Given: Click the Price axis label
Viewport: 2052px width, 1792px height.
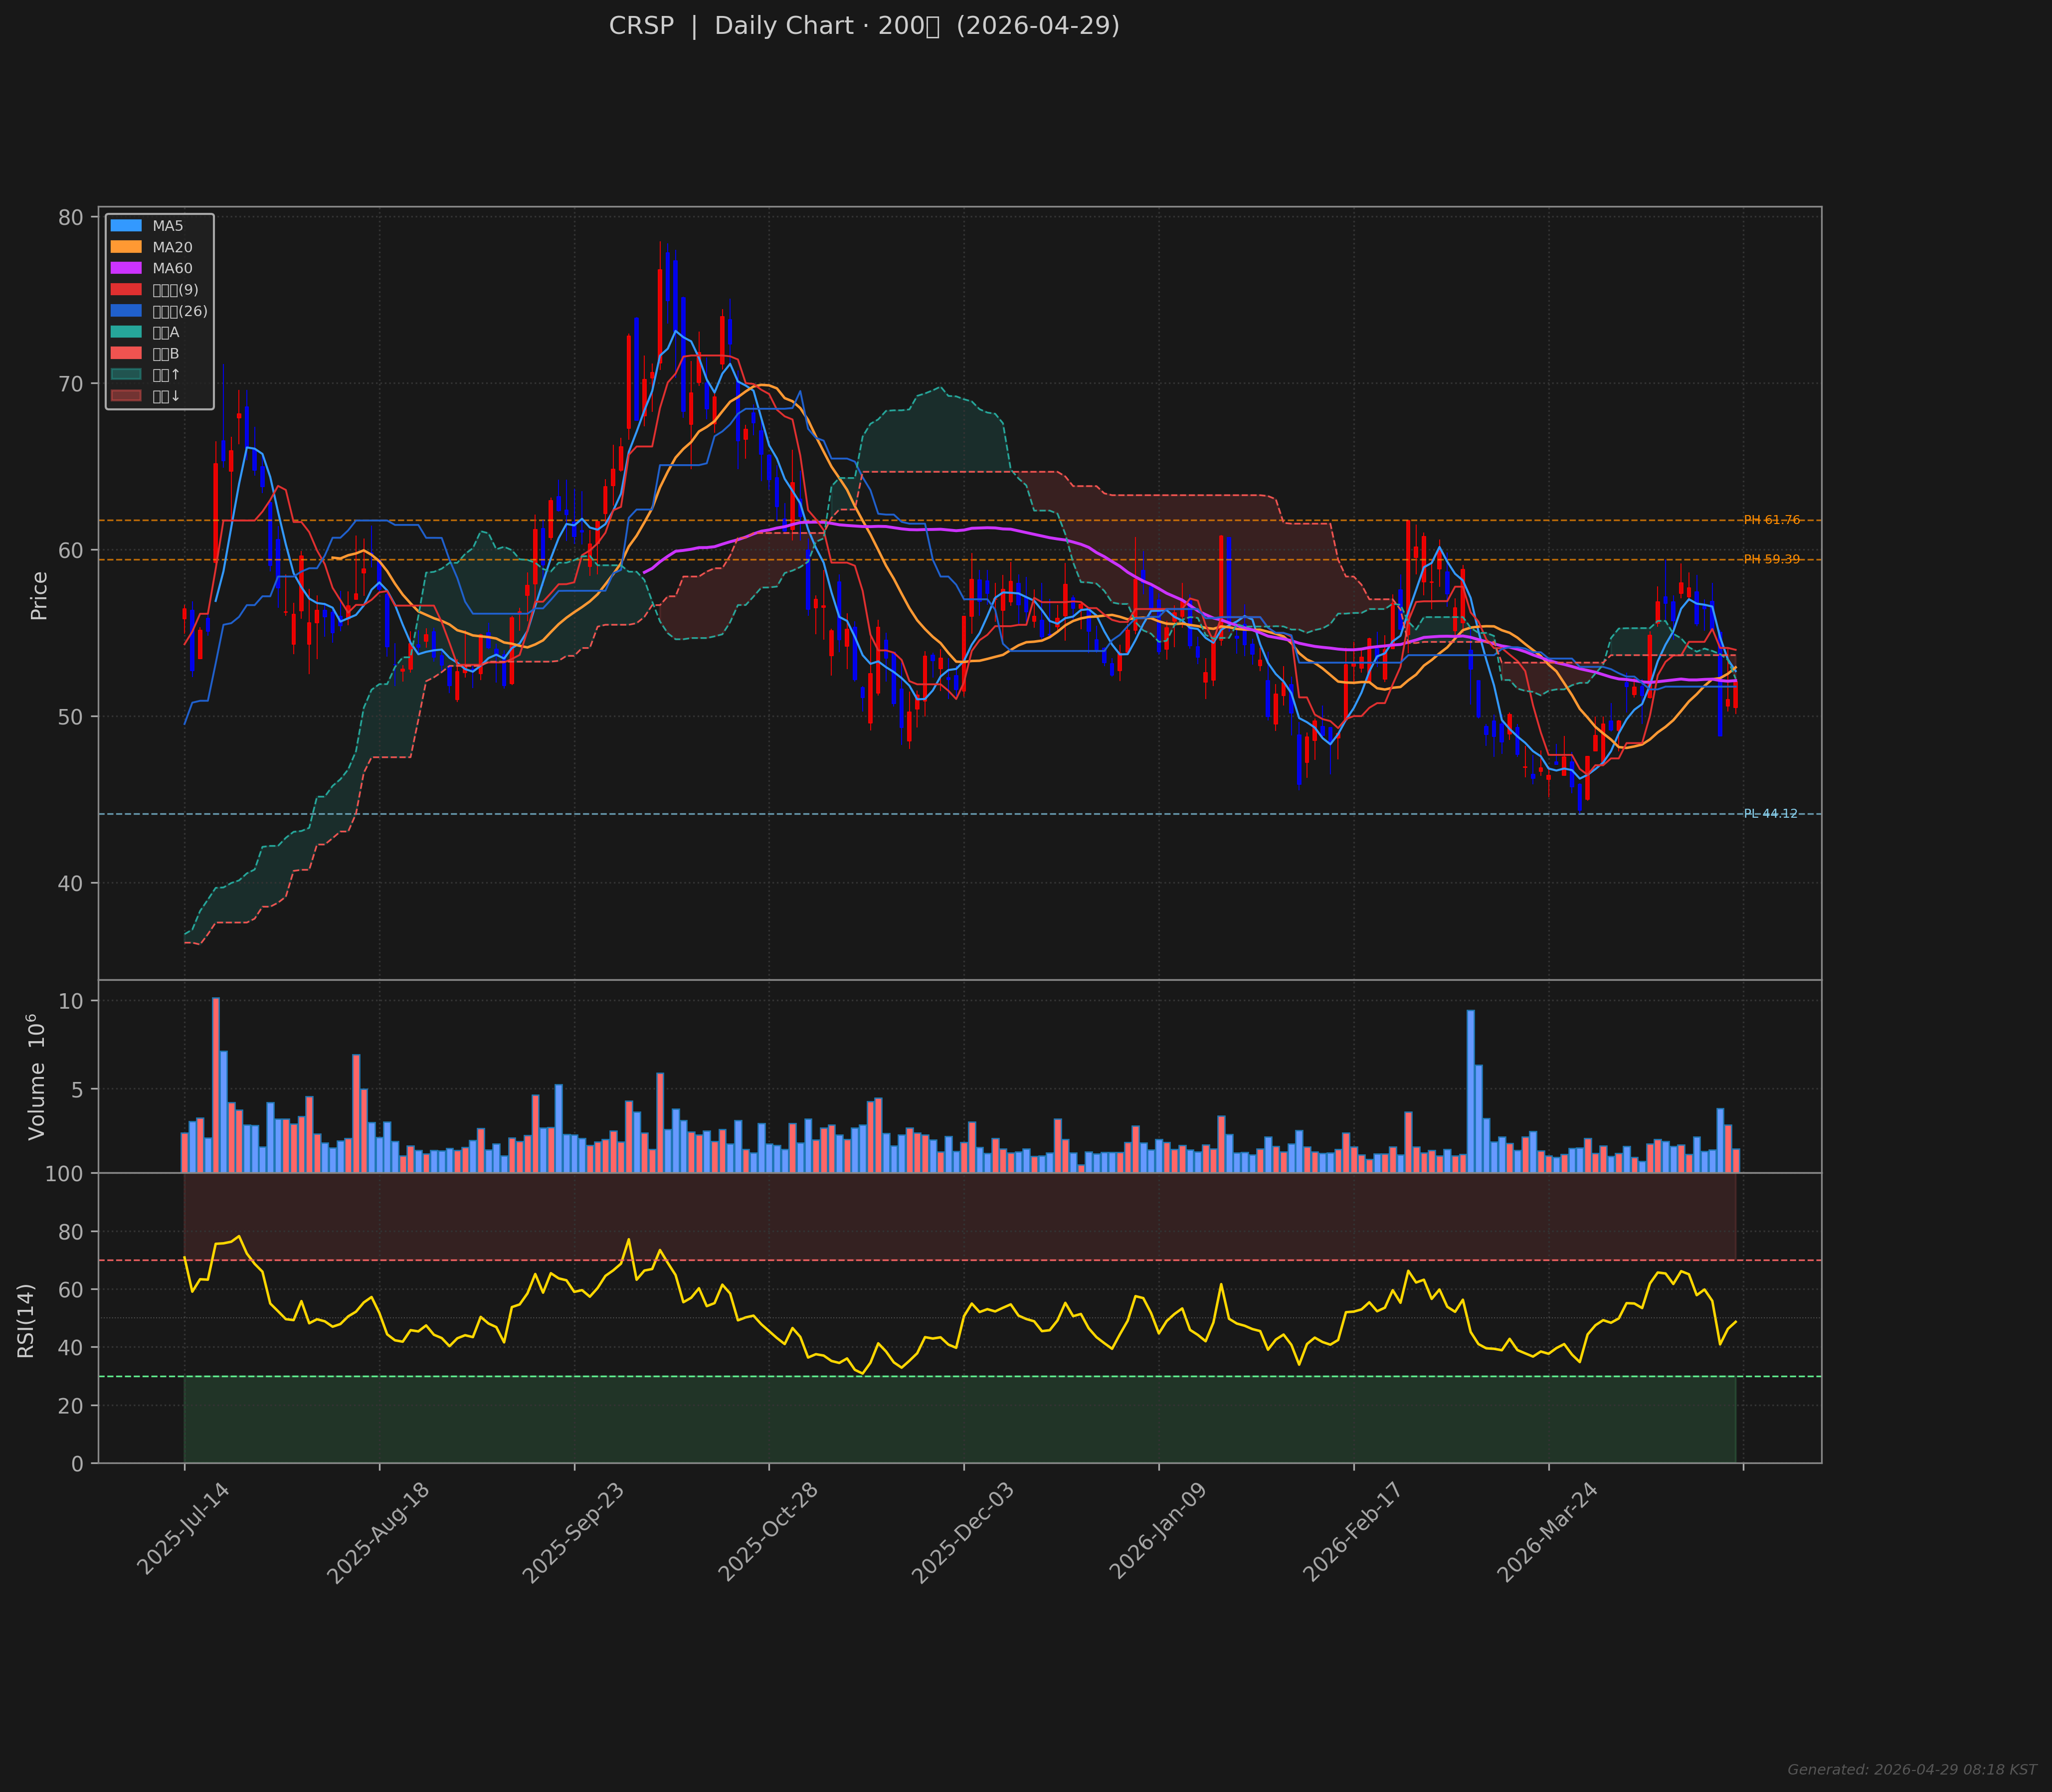Looking at the screenshot, I should point(39,596).
